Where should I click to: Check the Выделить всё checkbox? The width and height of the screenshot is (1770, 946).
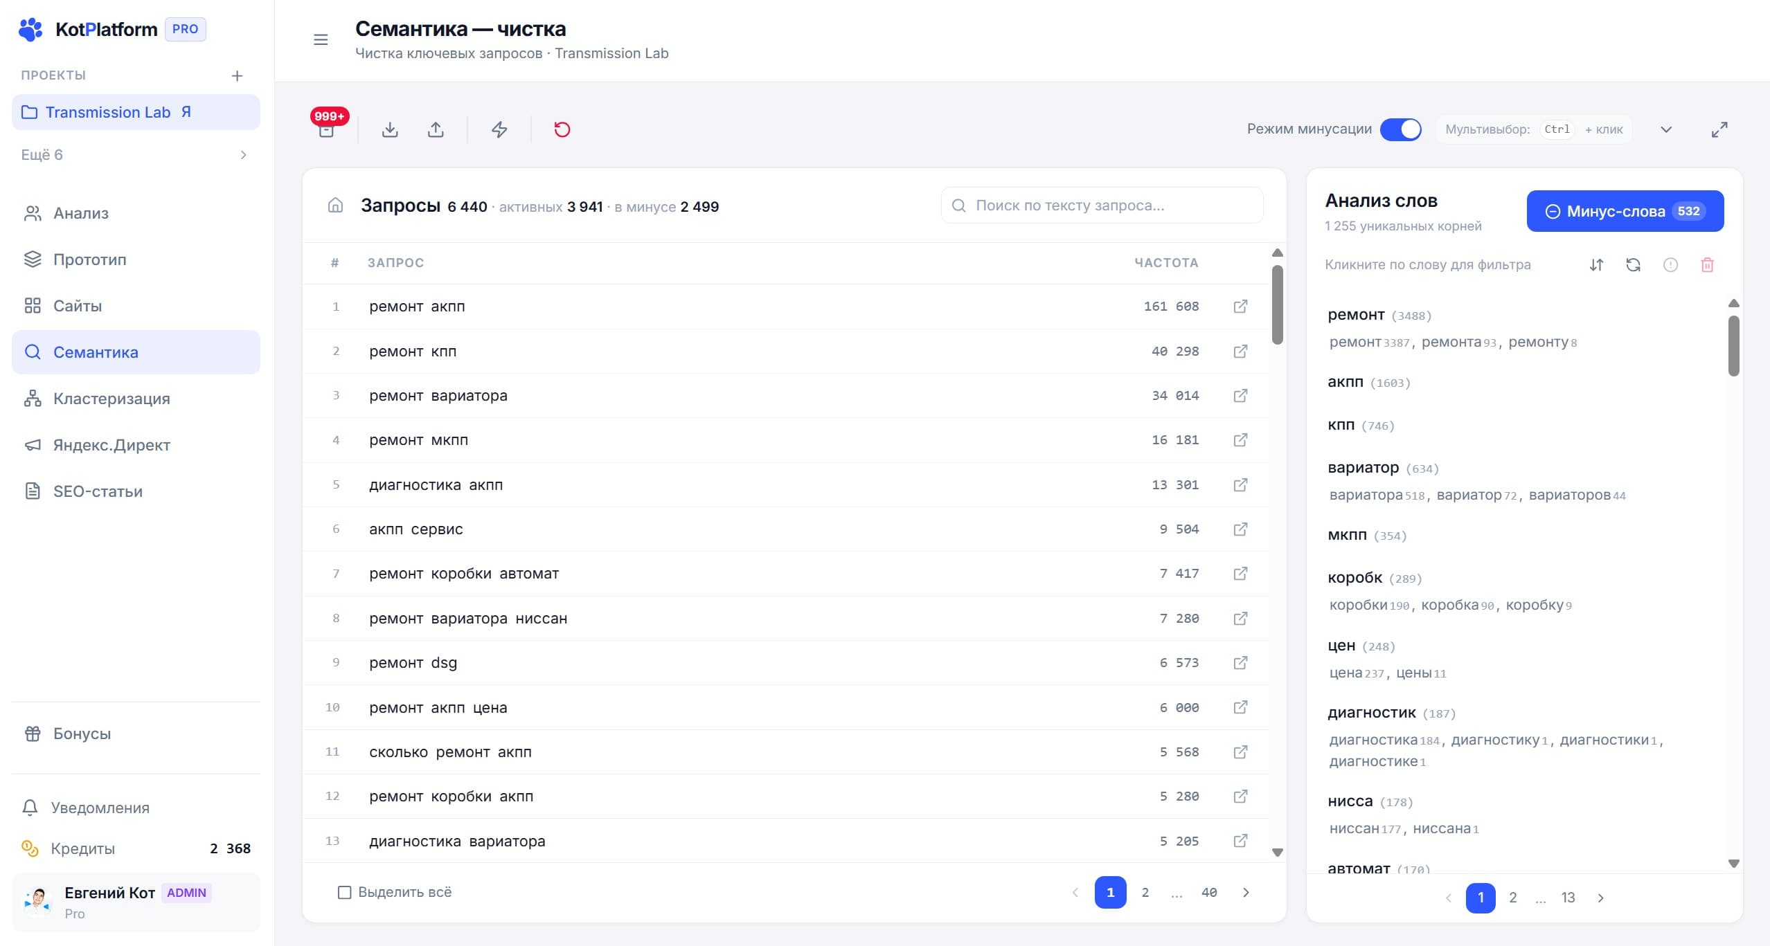pos(344,893)
